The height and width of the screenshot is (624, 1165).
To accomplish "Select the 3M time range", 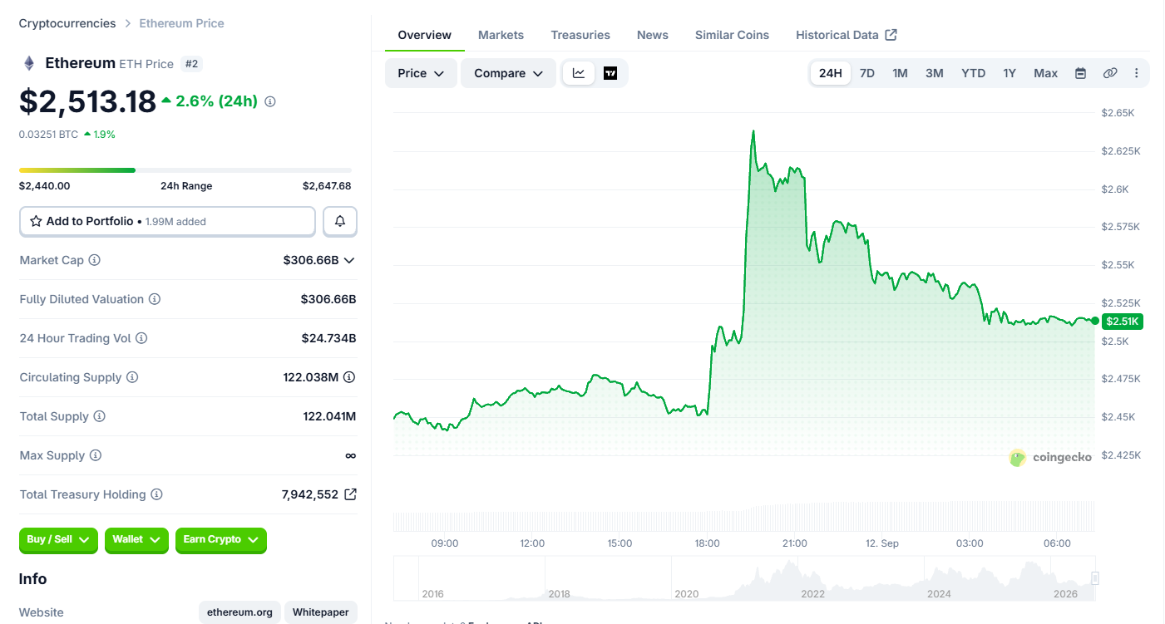I will point(935,73).
